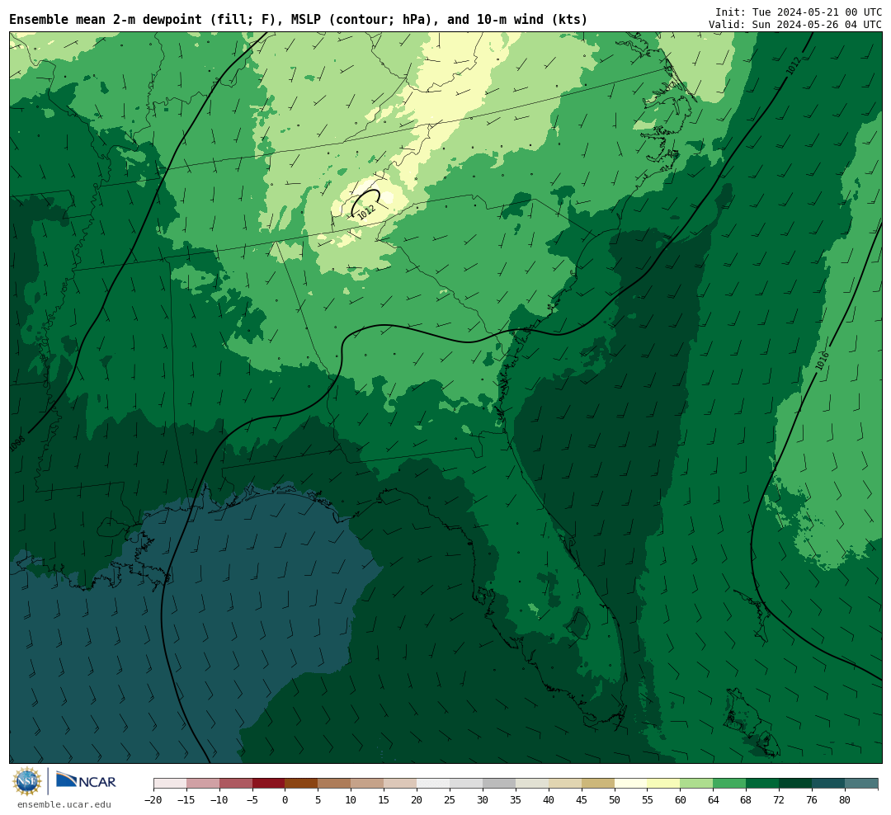Pick the dark green 72-76 legend swatch
891x815 pixels.
pos(795,784)
